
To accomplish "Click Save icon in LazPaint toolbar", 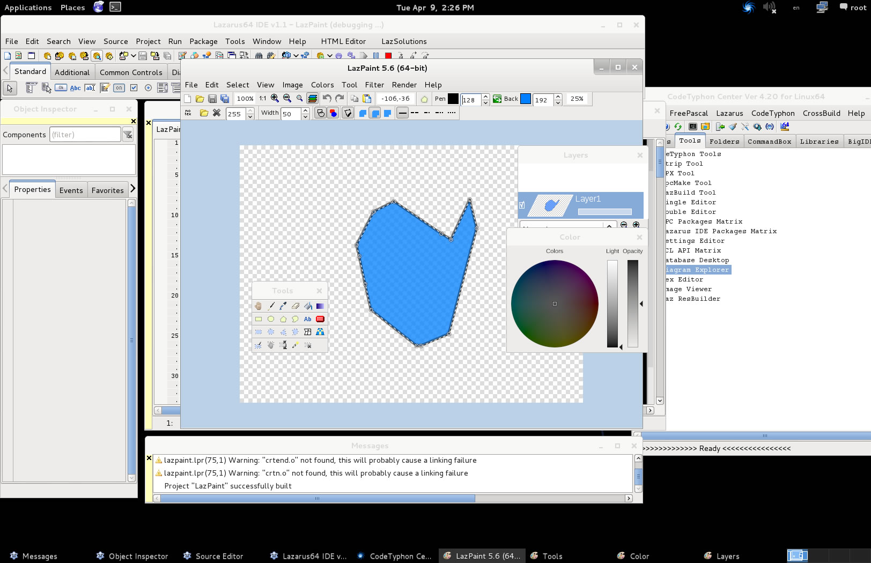I will click(x=212, y=99).
